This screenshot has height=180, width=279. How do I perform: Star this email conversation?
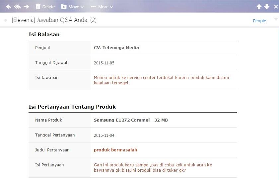pyautogui.click(x=276, y=19)
